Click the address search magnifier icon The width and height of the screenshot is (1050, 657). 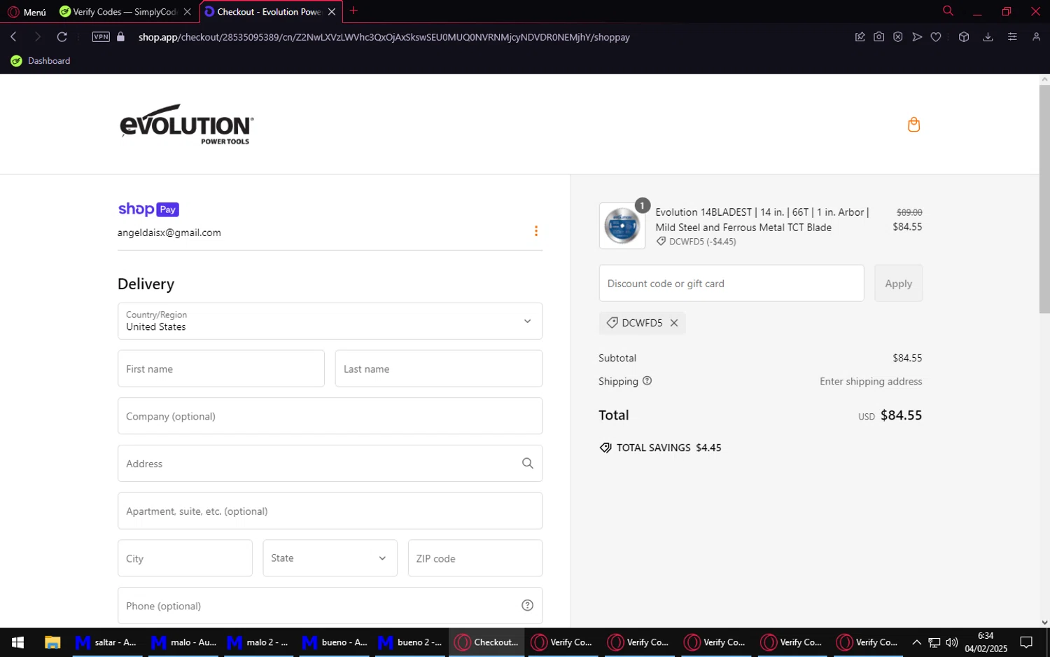pyautogui.click(x=528, y=463)
